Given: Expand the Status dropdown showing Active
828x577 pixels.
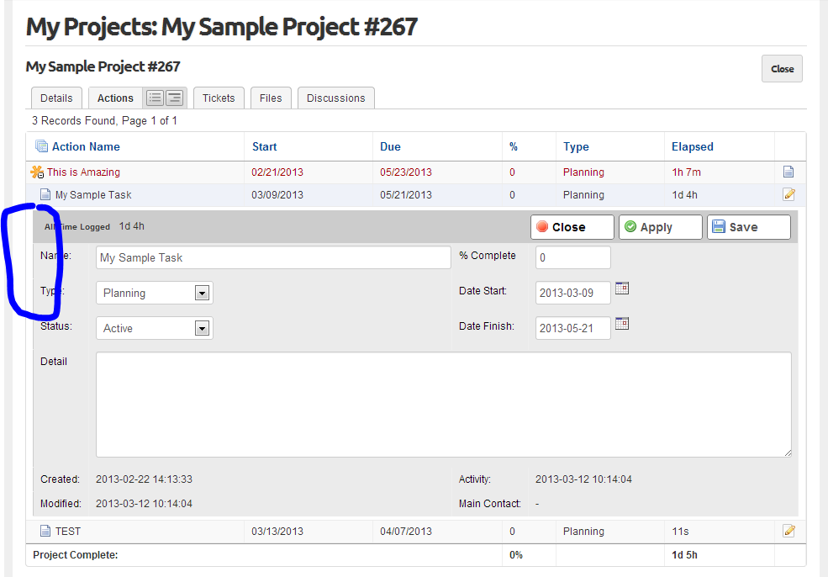Looking at the screenshot, I should tap(202, 328).
